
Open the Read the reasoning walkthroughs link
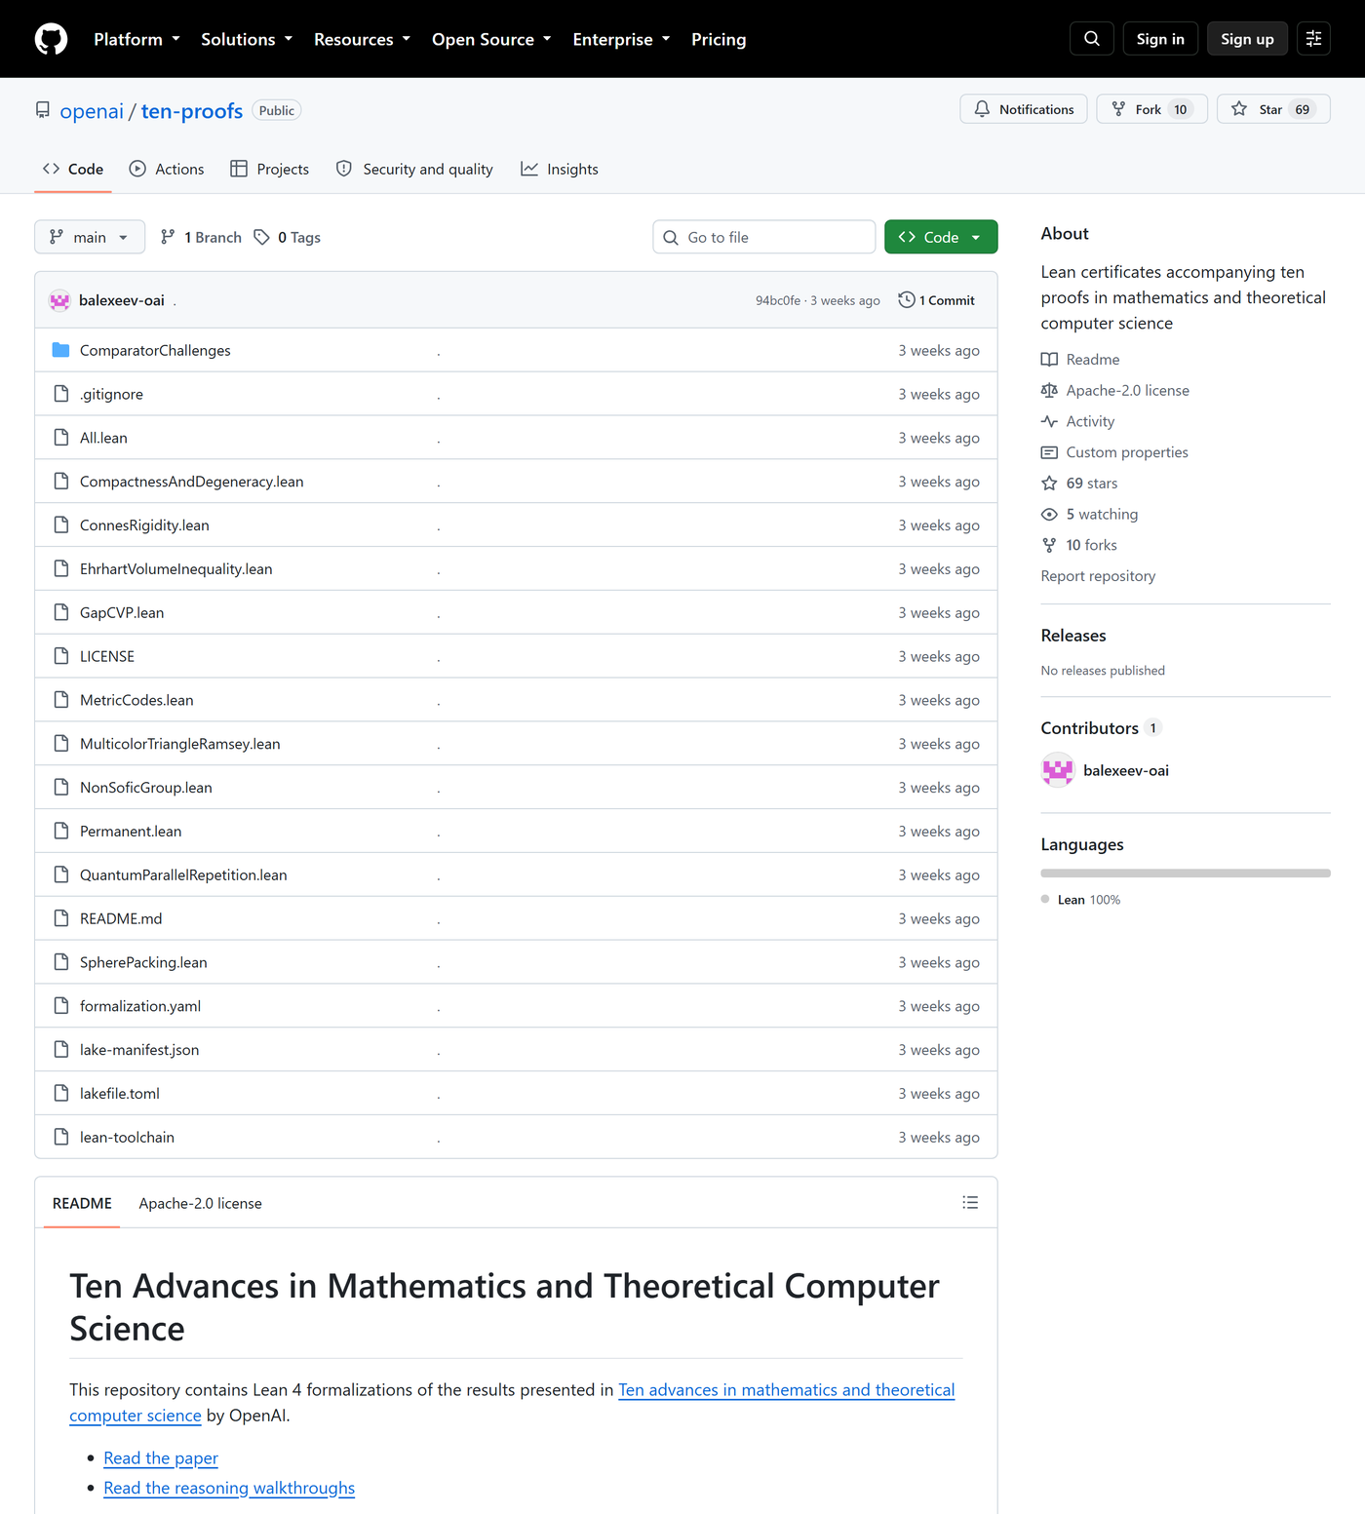click(x=229, y=1488)
